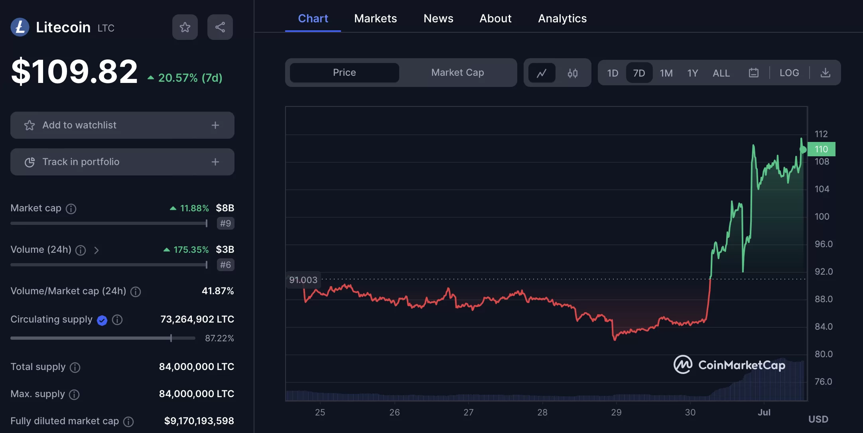Expand Volume (24h) chevron arrow
Image resolution: width=863 pixels, height=433 pixels.
click(96, 250)
